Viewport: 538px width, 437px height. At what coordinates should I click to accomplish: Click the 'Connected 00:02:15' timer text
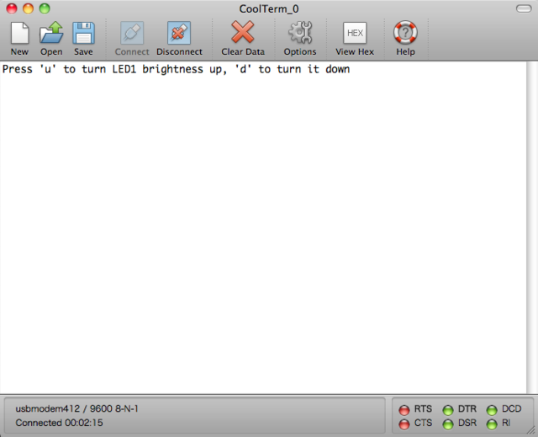pos(59,423)
